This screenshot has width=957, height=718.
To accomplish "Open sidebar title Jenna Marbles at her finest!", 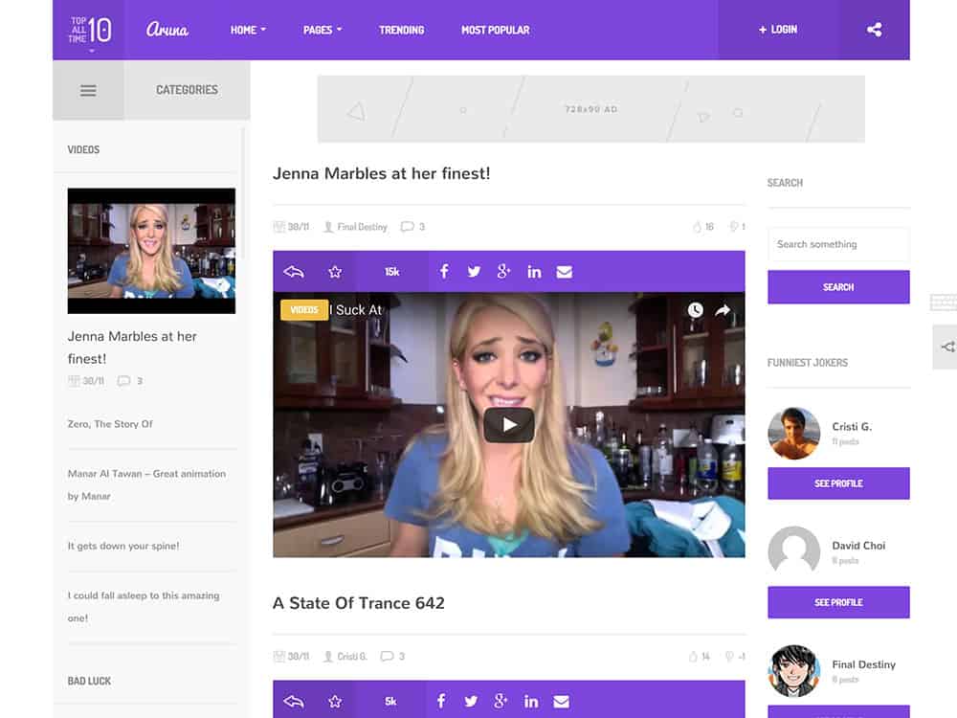I will (x=132, y=348).
